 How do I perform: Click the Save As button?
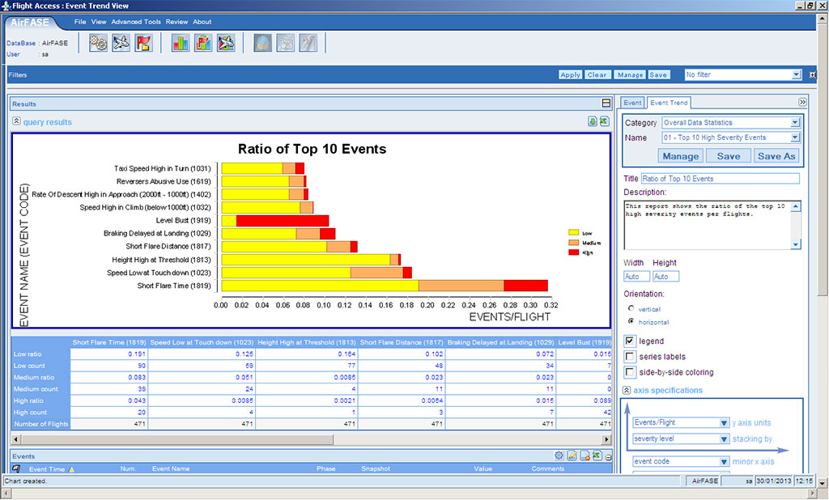776,155
